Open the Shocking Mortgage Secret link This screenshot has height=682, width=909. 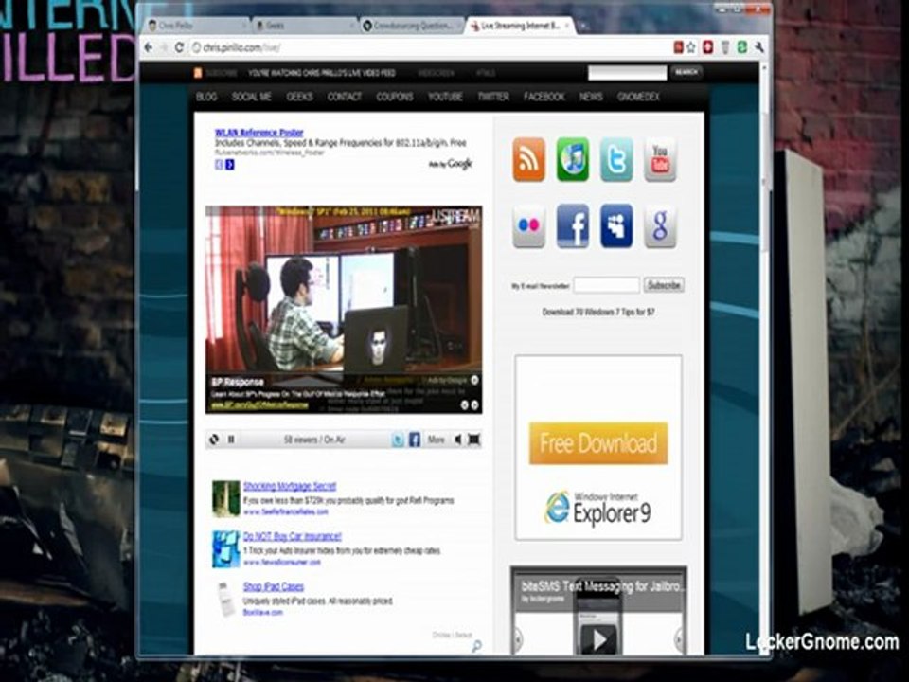click(290, 487)
